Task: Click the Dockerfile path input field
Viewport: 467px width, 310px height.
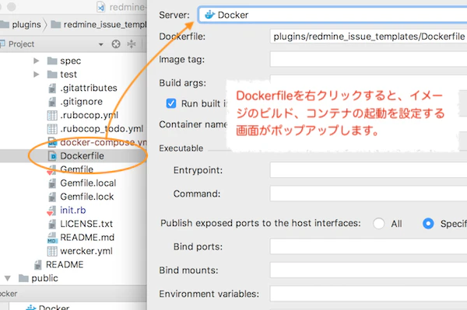Action: click(x=368, y=37)
